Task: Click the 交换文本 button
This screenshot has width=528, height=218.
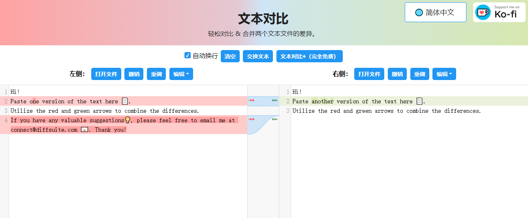Action: [258, 56]
